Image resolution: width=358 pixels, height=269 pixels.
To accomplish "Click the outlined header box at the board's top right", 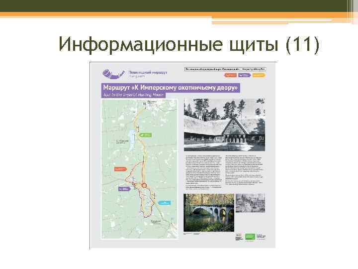I will tap(225, 69).
